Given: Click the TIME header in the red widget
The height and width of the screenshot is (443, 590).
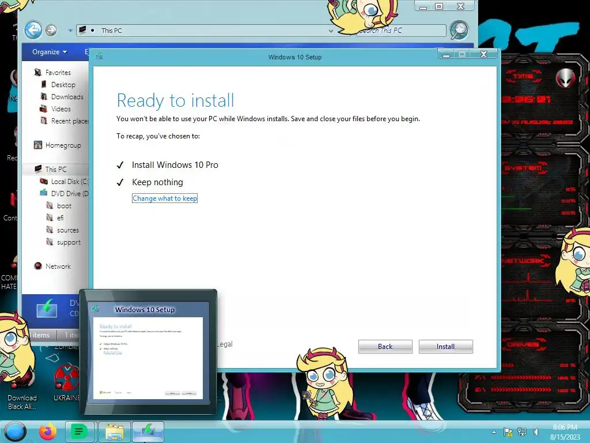Looking at the screenshot, I should coord(523,76).
